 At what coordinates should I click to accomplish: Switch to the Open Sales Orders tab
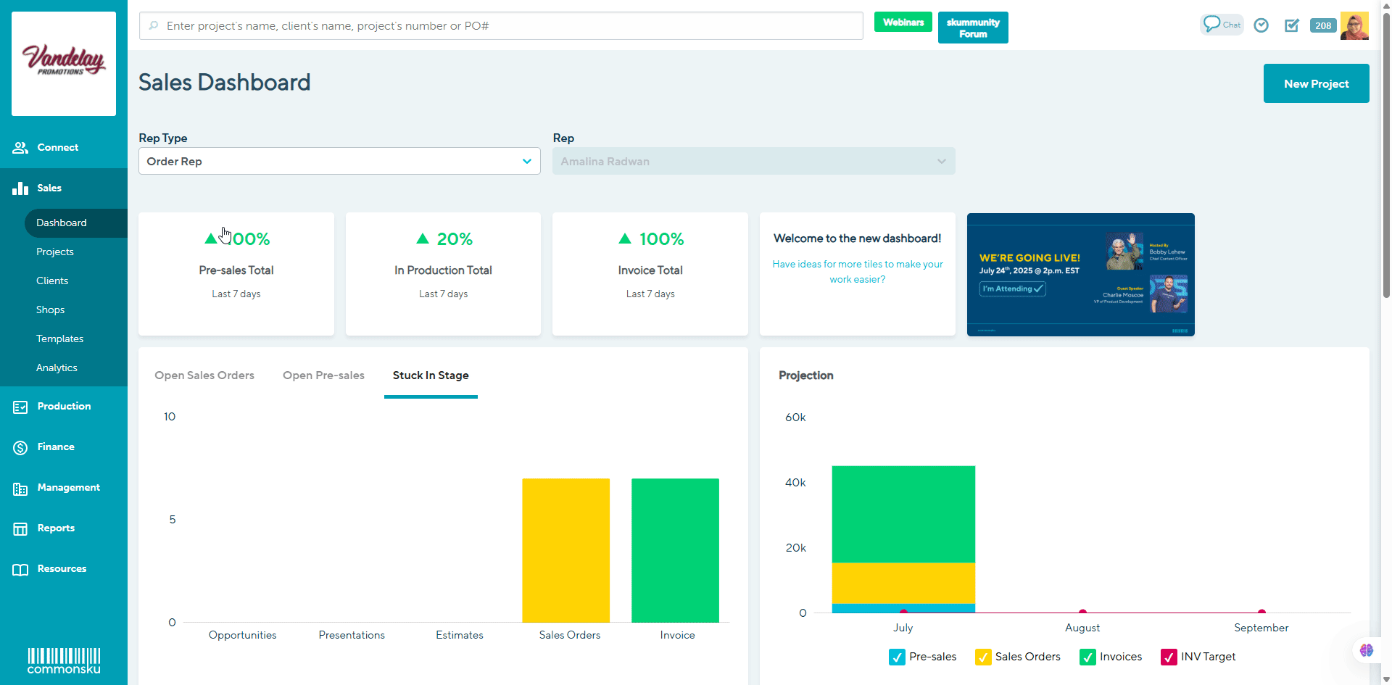coord(204,375)
